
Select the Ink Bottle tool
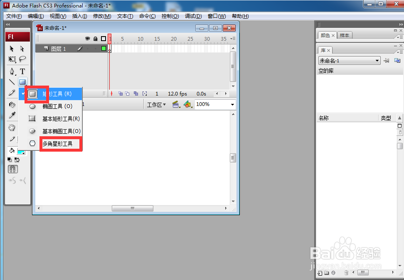pyautogui.click(x=12, y=104)
